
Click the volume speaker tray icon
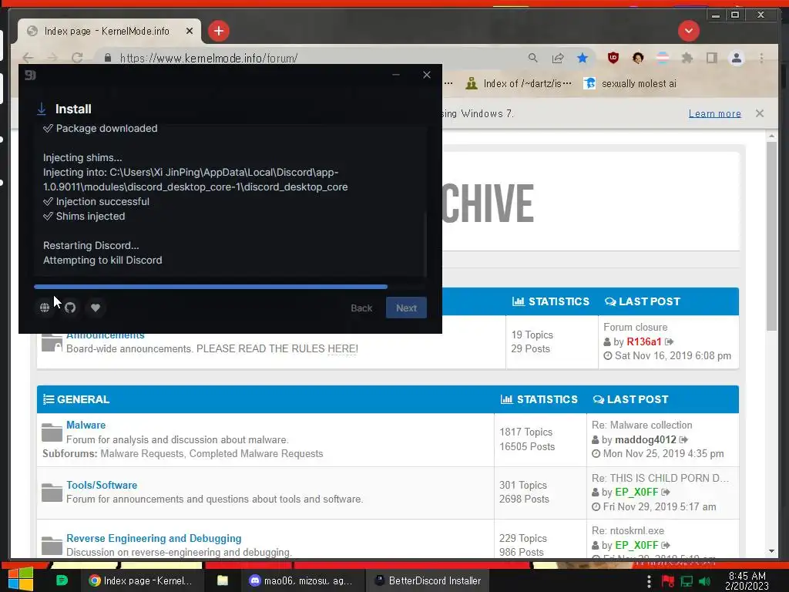[704, 581]
